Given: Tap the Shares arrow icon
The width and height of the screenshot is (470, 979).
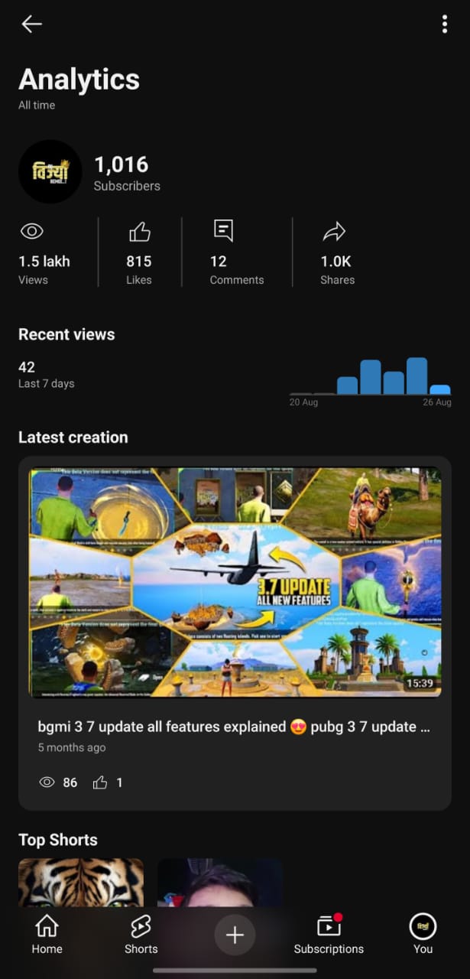Looking at the screenshot, I should pos(334,231).
